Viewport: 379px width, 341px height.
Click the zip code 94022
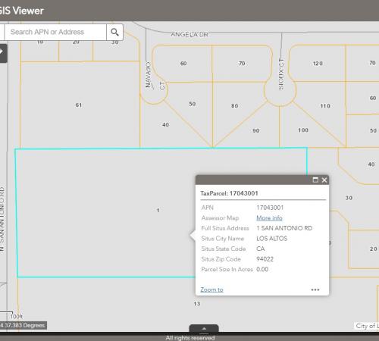[265, 259]
